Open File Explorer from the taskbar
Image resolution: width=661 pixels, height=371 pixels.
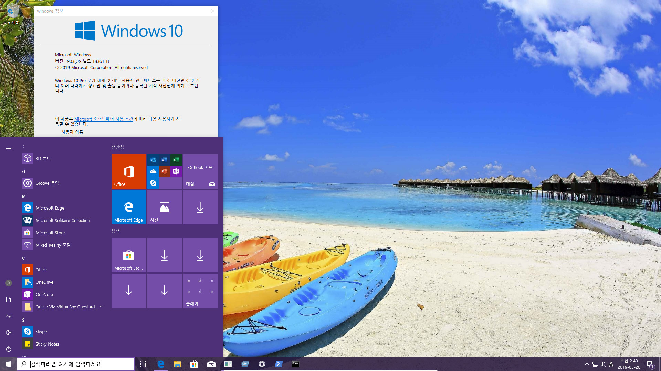178,364
